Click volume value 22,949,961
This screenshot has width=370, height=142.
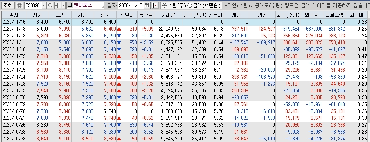click(x=170, y=29)
